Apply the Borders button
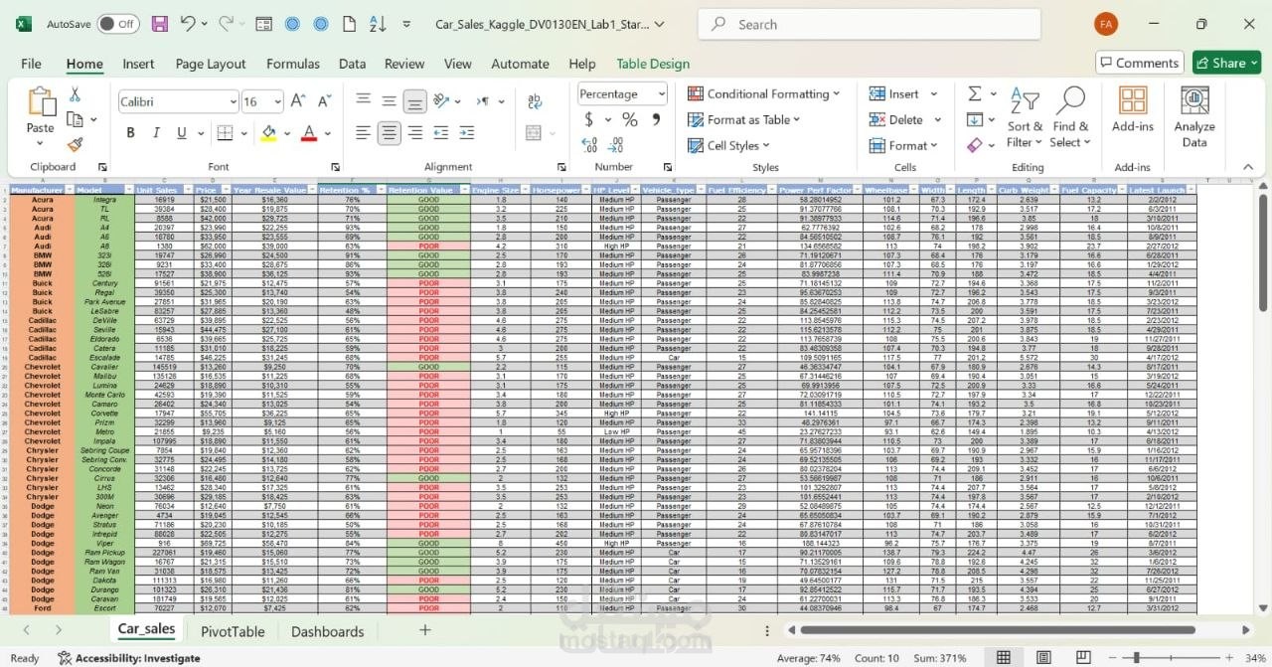 pyautogui.click(x=226, y=132)
